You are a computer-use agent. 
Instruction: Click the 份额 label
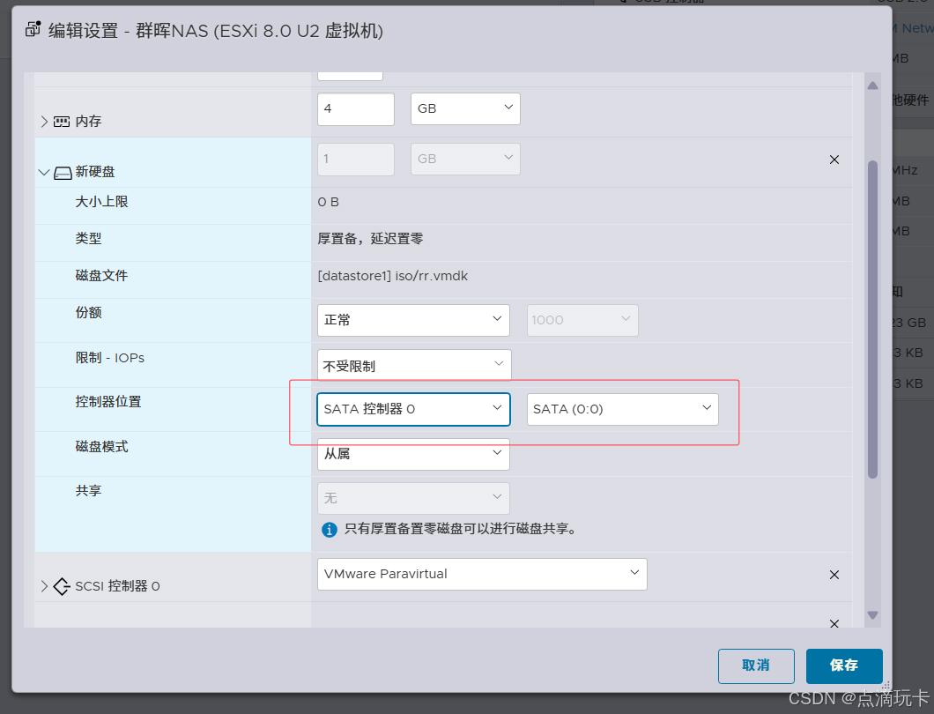click(88, 312)
